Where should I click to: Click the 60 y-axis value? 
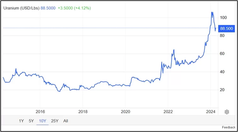(223, 54)
